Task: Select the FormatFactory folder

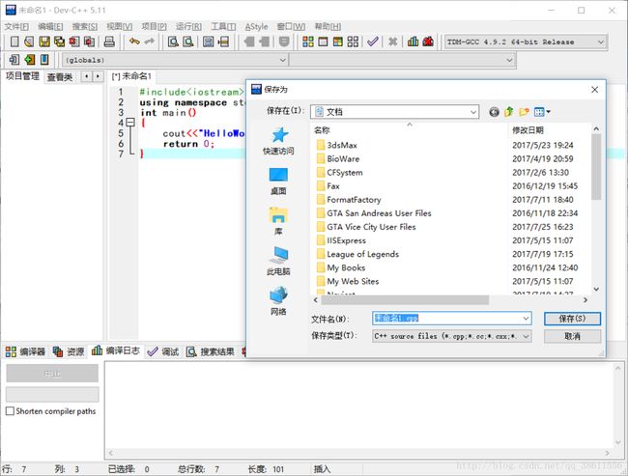Action: 354,199
